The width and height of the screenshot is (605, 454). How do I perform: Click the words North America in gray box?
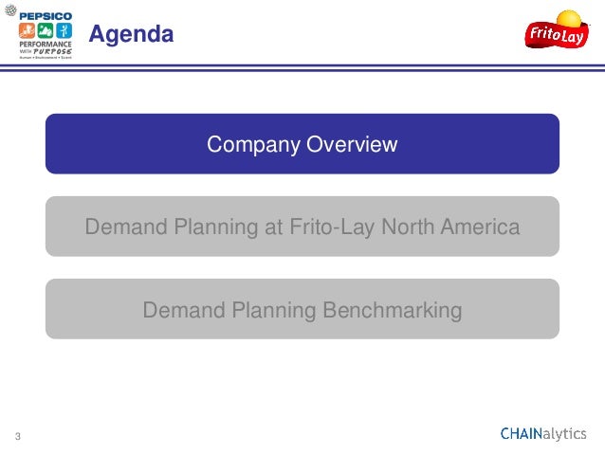click(x=450, y=227)
